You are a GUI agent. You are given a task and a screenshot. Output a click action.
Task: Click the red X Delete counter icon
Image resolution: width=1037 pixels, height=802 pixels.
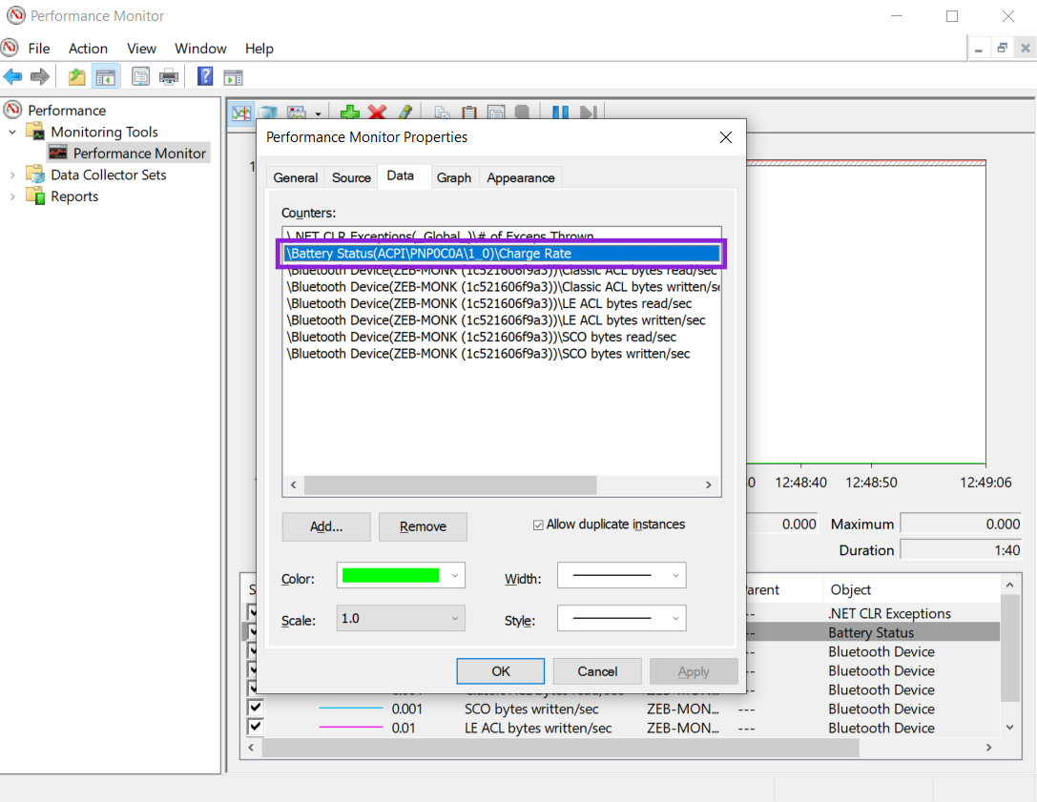pyautogui.click(x=377, y=113)
